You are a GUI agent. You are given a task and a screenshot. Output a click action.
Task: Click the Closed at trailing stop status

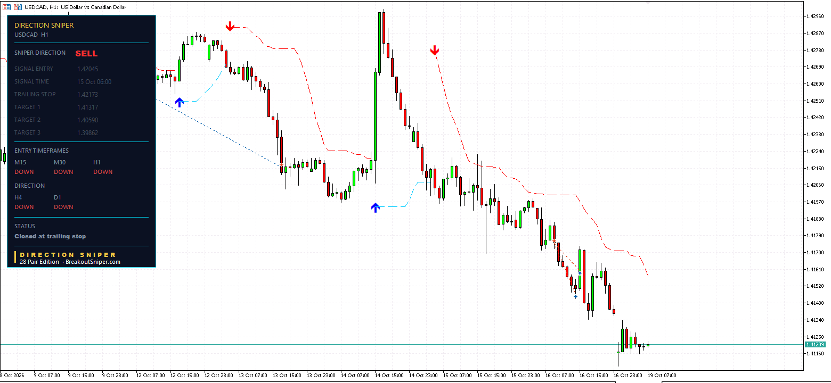[x=50, y=236]
